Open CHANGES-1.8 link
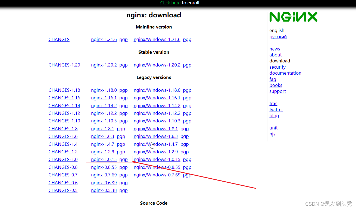Viewport: 356px width, 209px height. point(63,129)
